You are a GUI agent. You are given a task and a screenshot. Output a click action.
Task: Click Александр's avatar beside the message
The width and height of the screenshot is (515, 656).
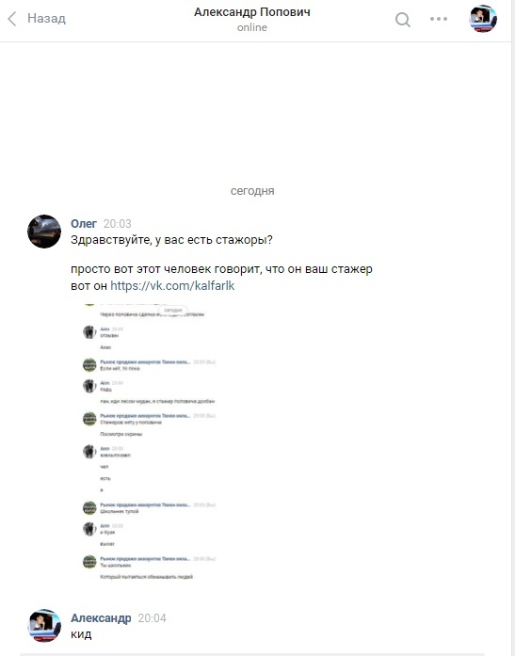tap(44, 626)
